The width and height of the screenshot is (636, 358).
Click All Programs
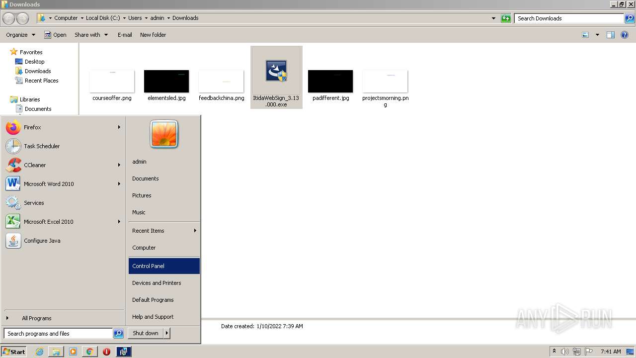click(37, 318)
